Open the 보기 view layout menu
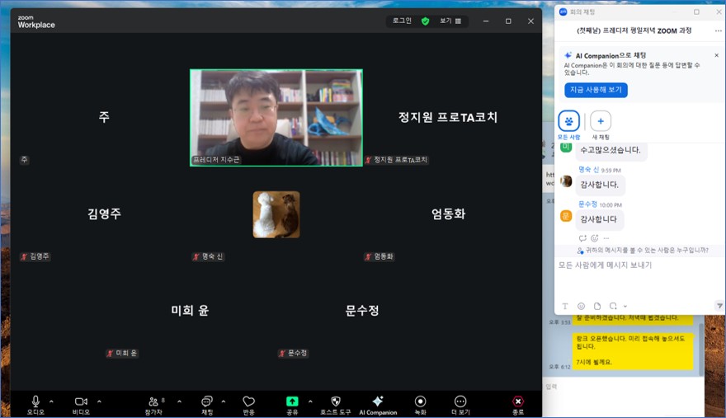The width and height of the screenshot is (726, 418). [450, 21]
